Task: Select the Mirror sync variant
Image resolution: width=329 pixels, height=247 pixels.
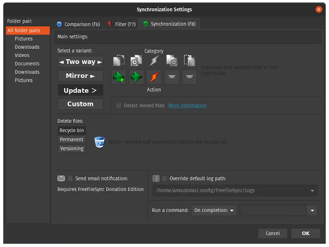Action: [80, 76]
